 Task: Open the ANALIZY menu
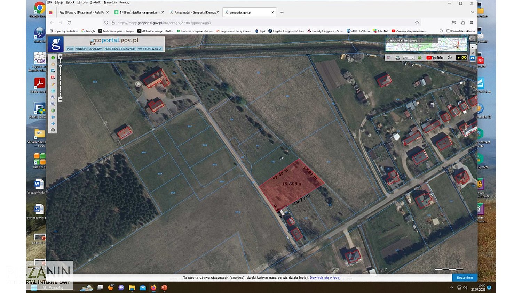point(95,49)
